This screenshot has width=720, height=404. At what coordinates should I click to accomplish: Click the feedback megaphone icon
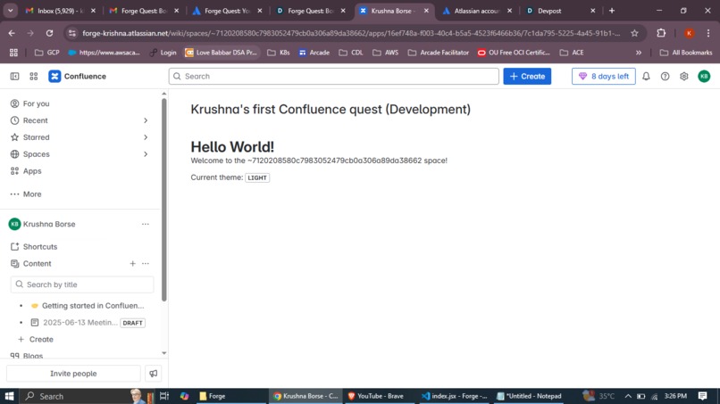click(x=154, y=374)
